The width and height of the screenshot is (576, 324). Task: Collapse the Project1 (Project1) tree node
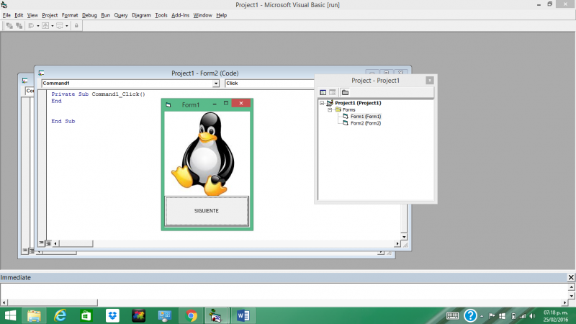point(322,103)
